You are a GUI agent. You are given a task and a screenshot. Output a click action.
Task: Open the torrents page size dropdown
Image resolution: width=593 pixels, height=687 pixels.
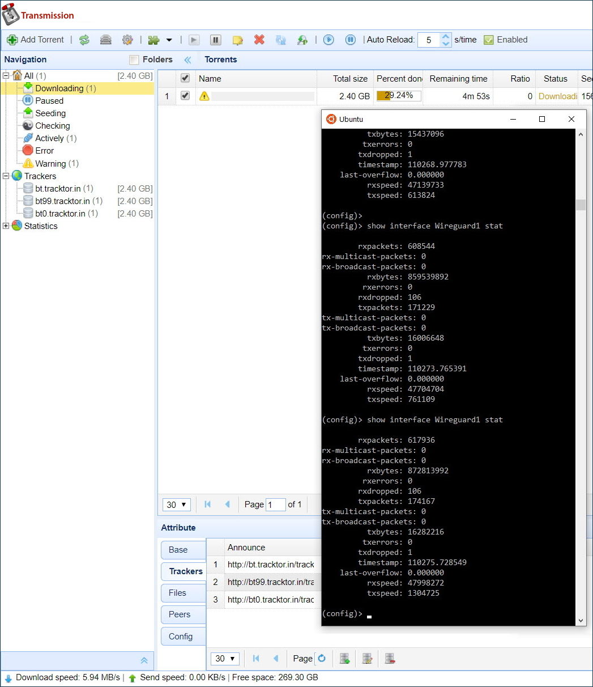pos(176,504)
